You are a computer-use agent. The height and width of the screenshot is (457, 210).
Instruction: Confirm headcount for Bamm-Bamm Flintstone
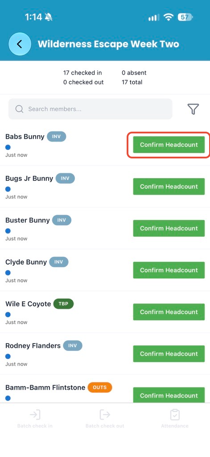(169, 395)
